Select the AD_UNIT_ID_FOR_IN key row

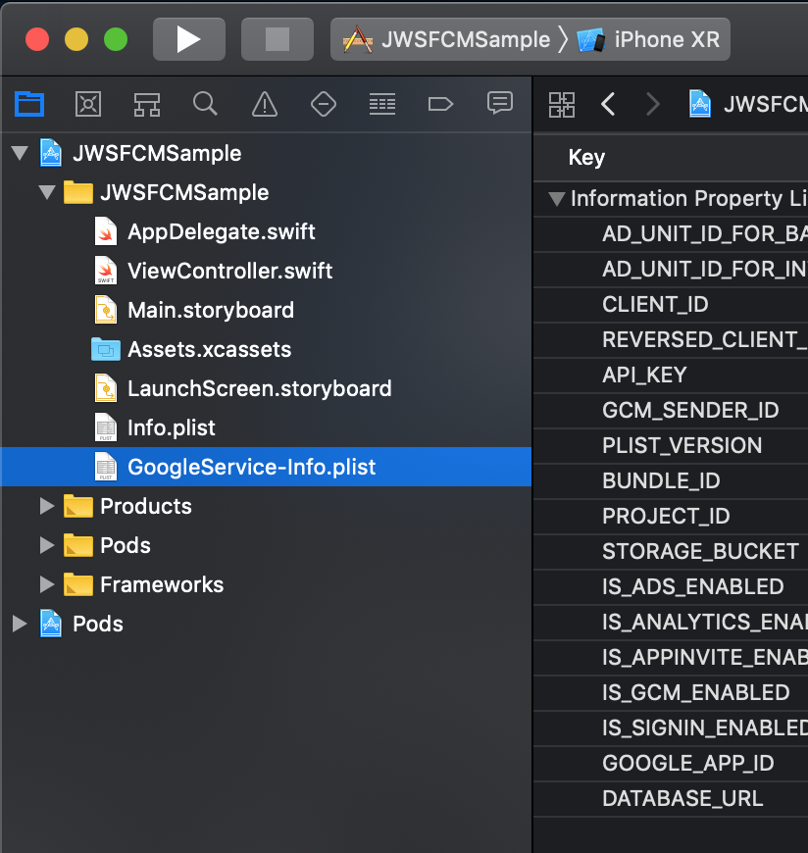[671, 270]
